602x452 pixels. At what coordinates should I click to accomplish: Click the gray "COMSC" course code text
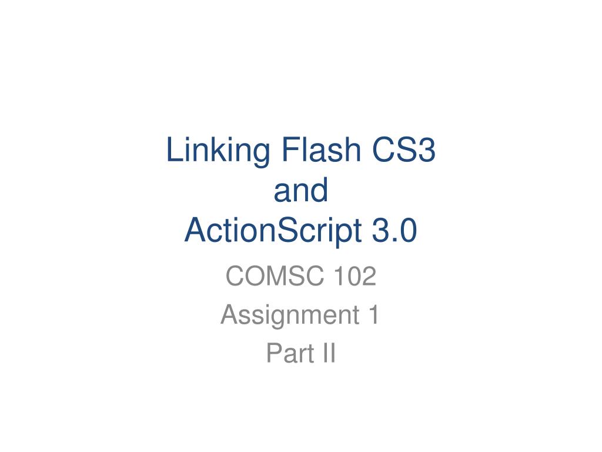click(x=275, y=276)
